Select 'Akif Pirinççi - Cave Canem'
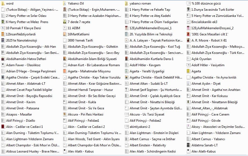This screenshot has height=156, width=248. (210, 114)
